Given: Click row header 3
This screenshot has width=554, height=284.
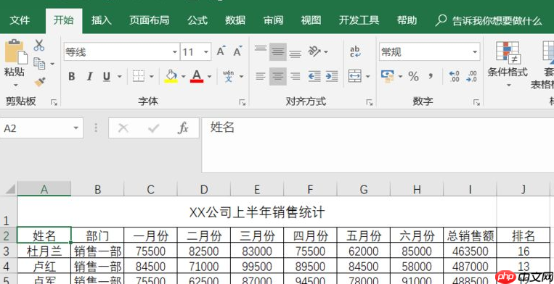Looking at the screenshot, I should pos(8,251).
